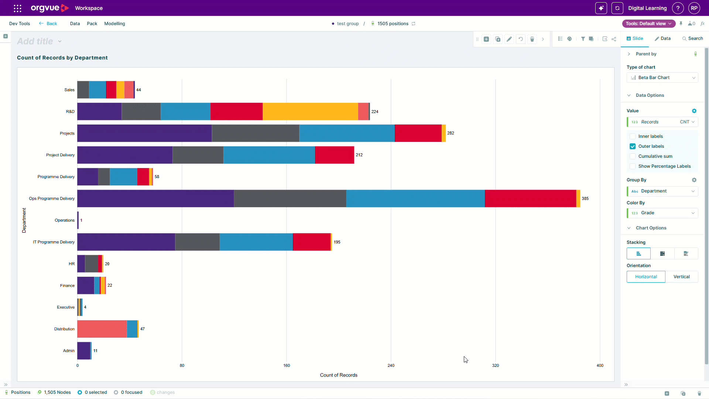Open the Data menu in top navigation

[75, 24]
